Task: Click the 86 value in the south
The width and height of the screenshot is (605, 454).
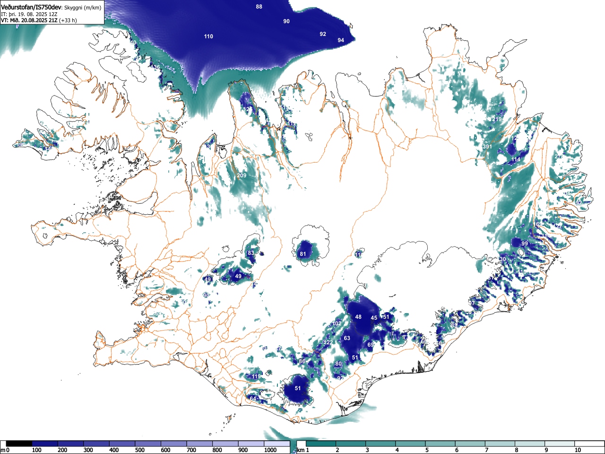Action: tap(302, 361)
